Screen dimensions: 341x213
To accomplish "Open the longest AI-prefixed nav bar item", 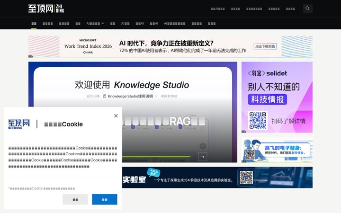I will pyautogui.click(x=175, y=23).
